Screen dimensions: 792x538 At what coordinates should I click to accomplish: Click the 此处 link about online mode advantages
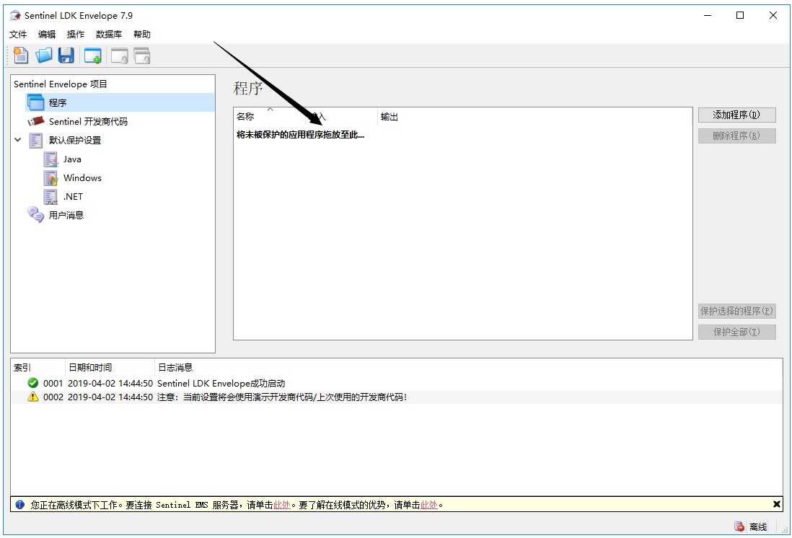(429, 505)
